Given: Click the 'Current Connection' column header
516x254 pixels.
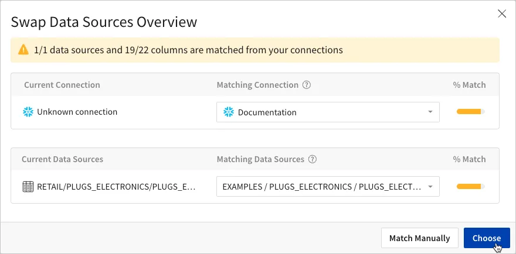Looking at the screenshot, I should pyautogui.click(x=62, y=85).
